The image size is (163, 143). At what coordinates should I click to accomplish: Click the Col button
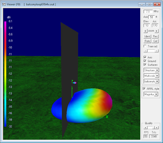(x=155, y=41)
